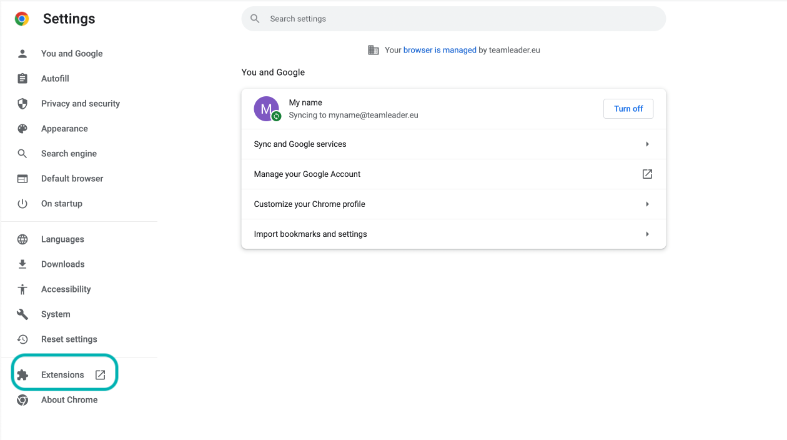Click the person icon for You and Google
Image resolution: width=787 pixels, height=440 pixels.
[x=22, y=54]
